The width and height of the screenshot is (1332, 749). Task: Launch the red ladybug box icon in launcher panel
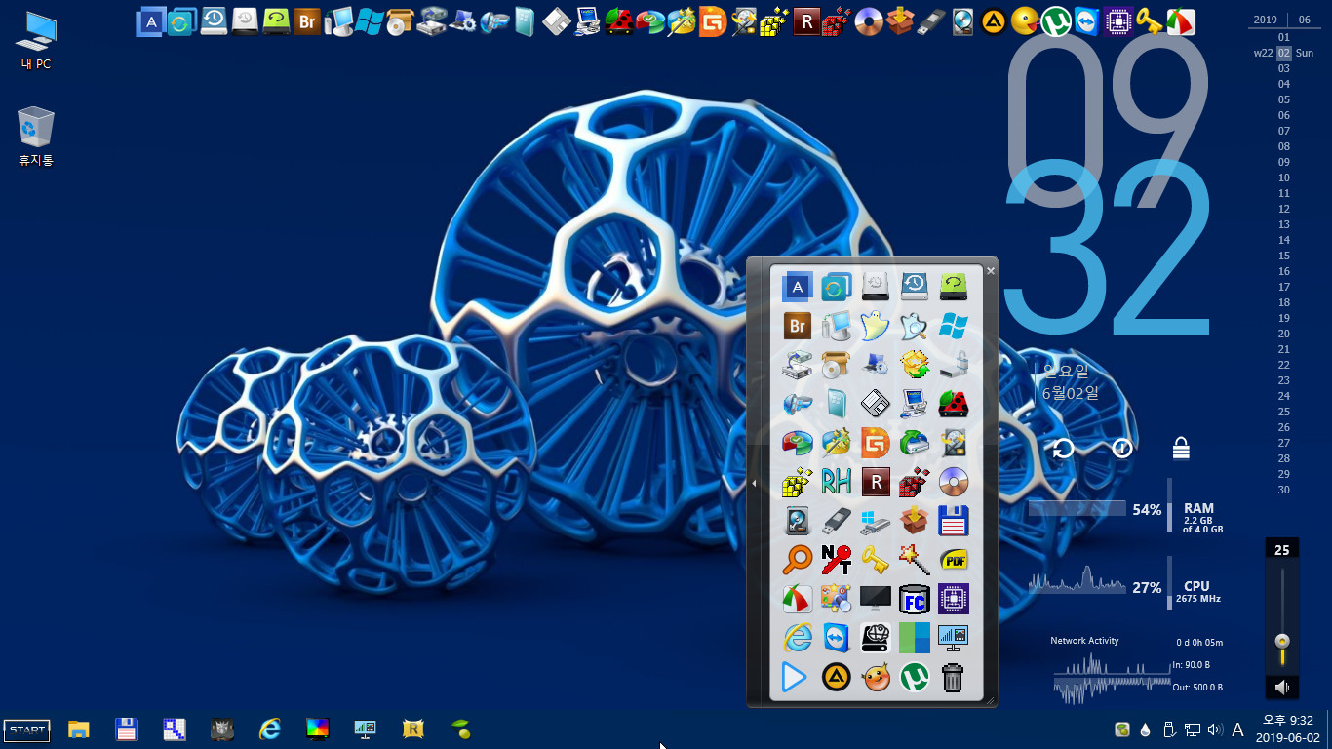(x=954, y=404)
